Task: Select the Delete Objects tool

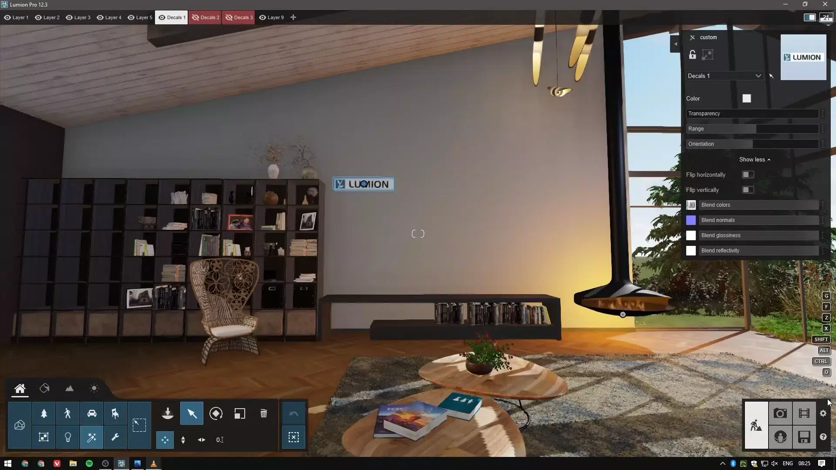Action: click(x=263, y=413)
